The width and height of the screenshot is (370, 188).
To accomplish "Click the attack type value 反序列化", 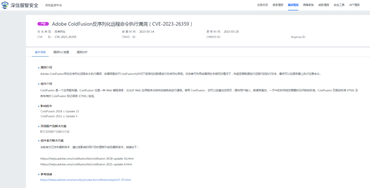I will [x=60, y=31].
